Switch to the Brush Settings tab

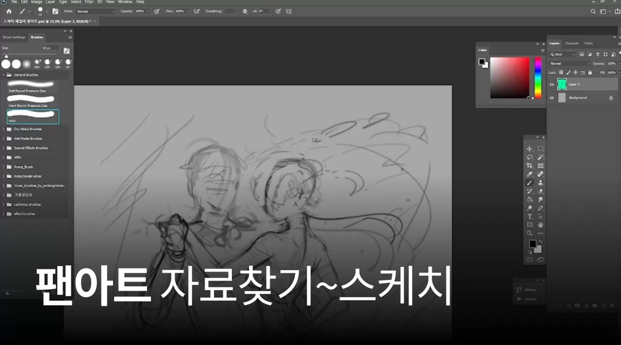coord(14,37)
